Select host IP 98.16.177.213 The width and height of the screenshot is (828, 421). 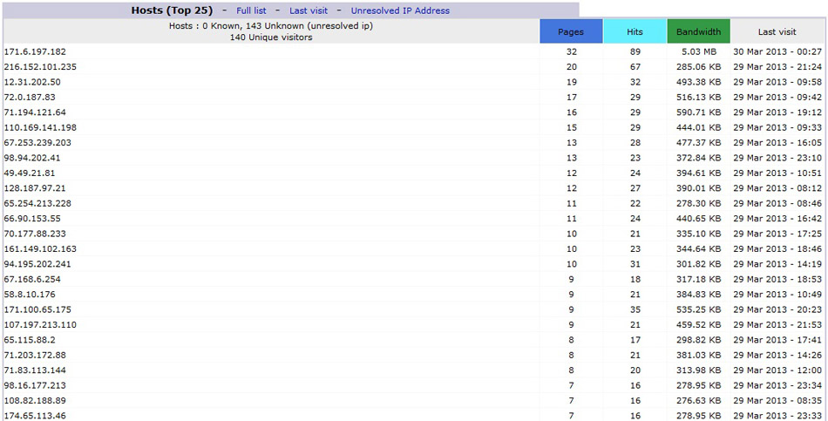tap(35, 385)
